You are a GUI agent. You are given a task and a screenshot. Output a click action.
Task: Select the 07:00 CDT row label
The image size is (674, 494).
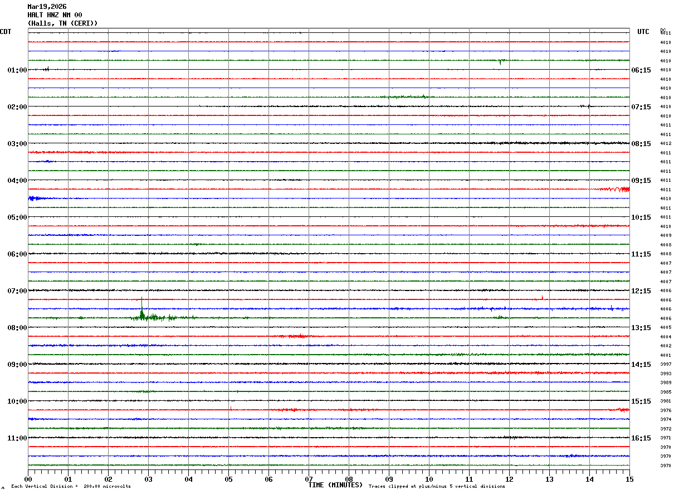pos(17,291)
